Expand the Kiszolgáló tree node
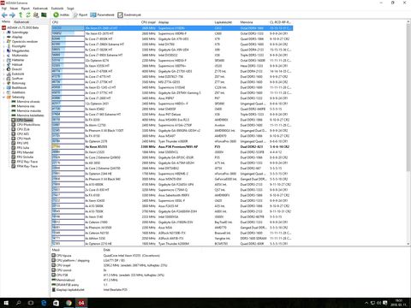 4,46
